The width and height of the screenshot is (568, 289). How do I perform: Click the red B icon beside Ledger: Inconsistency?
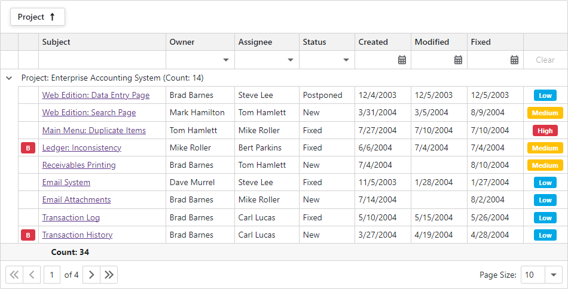click(28, 148)
